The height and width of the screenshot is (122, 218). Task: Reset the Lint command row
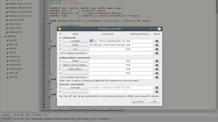pos(157,49)
